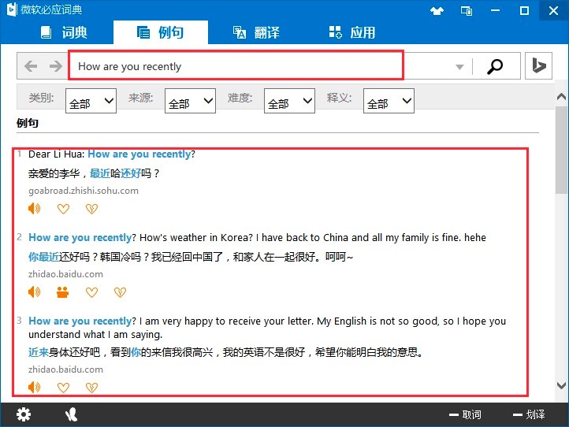This screenshot has width=569, height=427.
Task: Play audio for the Korea weather sentence
Action: point(35,291)
